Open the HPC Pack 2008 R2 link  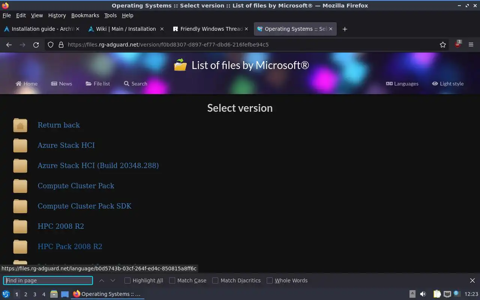tap(70, 247)
